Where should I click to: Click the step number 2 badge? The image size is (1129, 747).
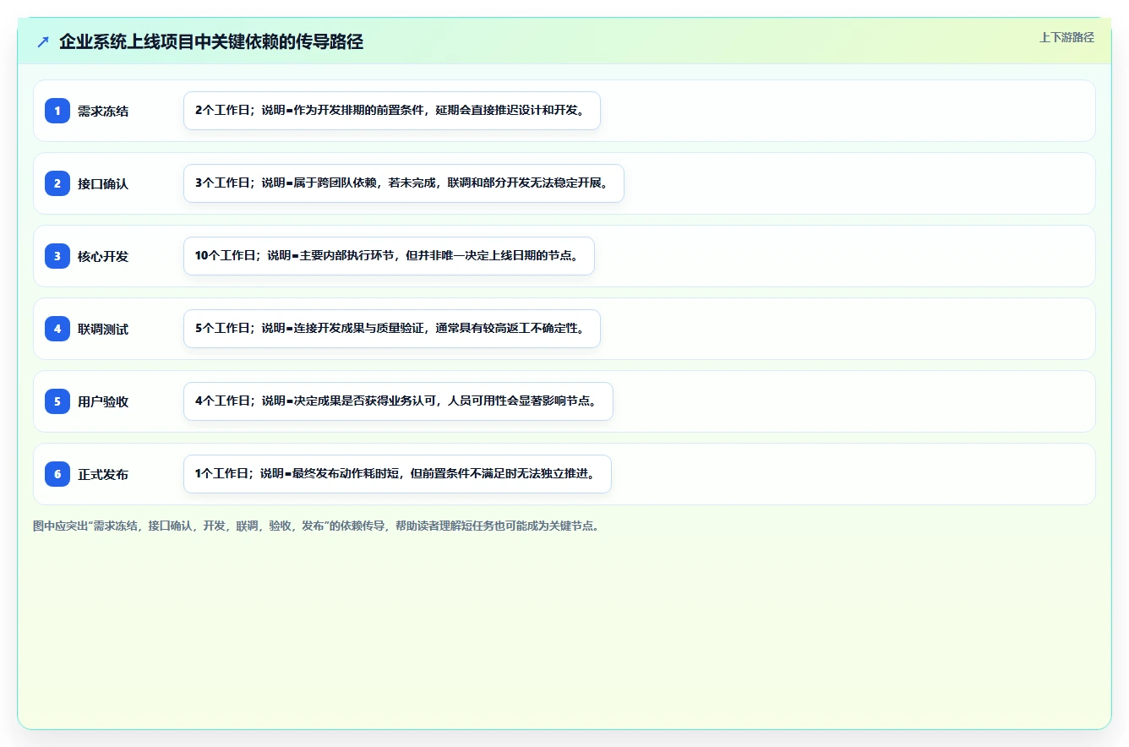(x=57, y=183)
